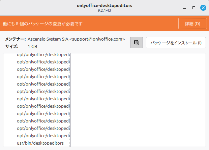Select the usr/bin/desktopeditors file entry
This screenshot has width=209, height=150.
[x=40, y=143]
